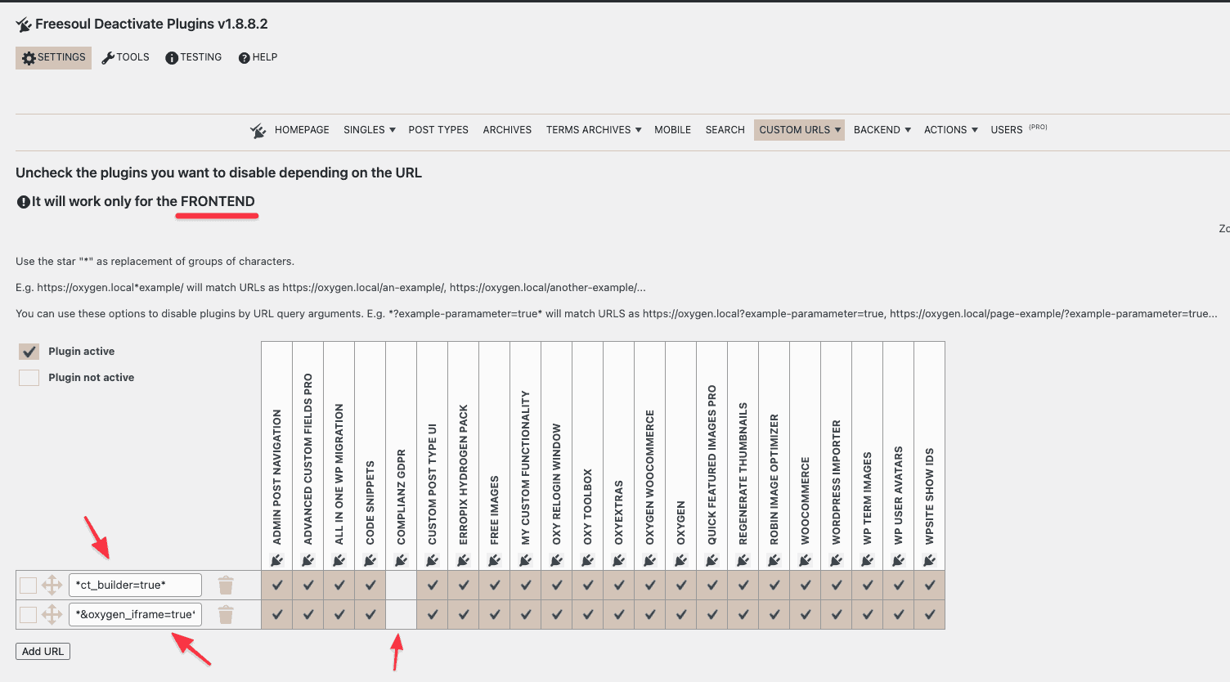Viewport: 1230px width, 682px height.
Task: Uncheck Oxygen plugin for ct_builder=true row
Action: tap(681, 585)
